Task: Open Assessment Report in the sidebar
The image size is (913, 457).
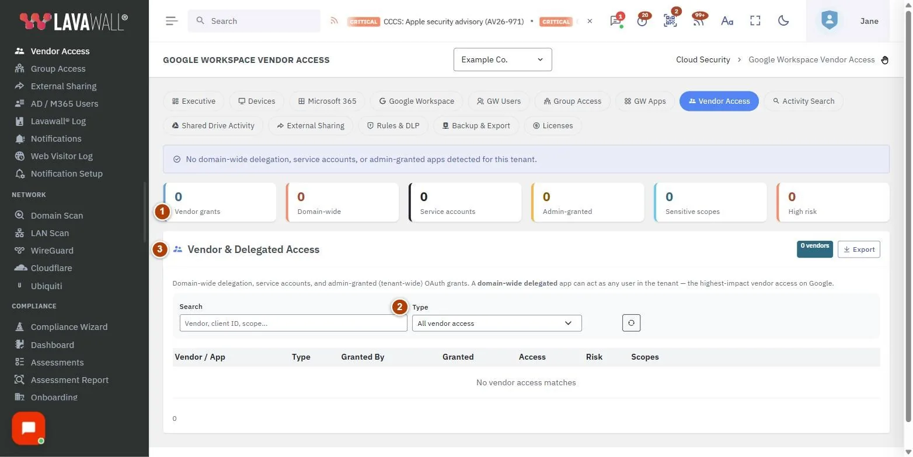Action: click(69, 380)
